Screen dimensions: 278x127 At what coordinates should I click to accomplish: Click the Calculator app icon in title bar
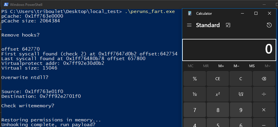point(190,13)
